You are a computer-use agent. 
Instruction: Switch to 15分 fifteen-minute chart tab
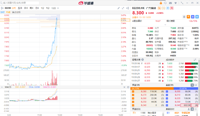point(54,8)
